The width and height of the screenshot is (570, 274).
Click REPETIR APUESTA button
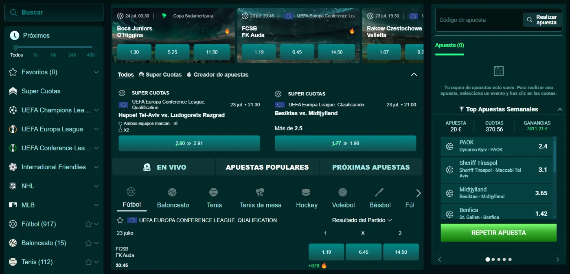[x=498, y=233]
